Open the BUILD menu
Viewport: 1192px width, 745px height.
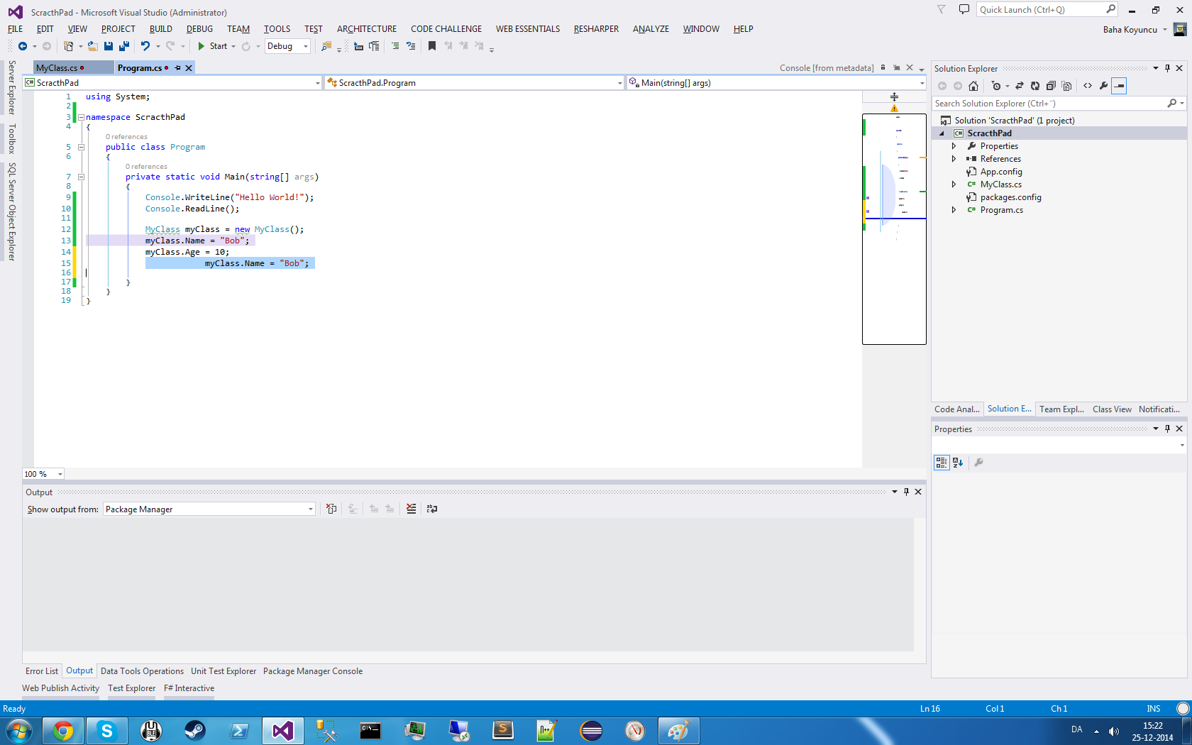[161, 29]
